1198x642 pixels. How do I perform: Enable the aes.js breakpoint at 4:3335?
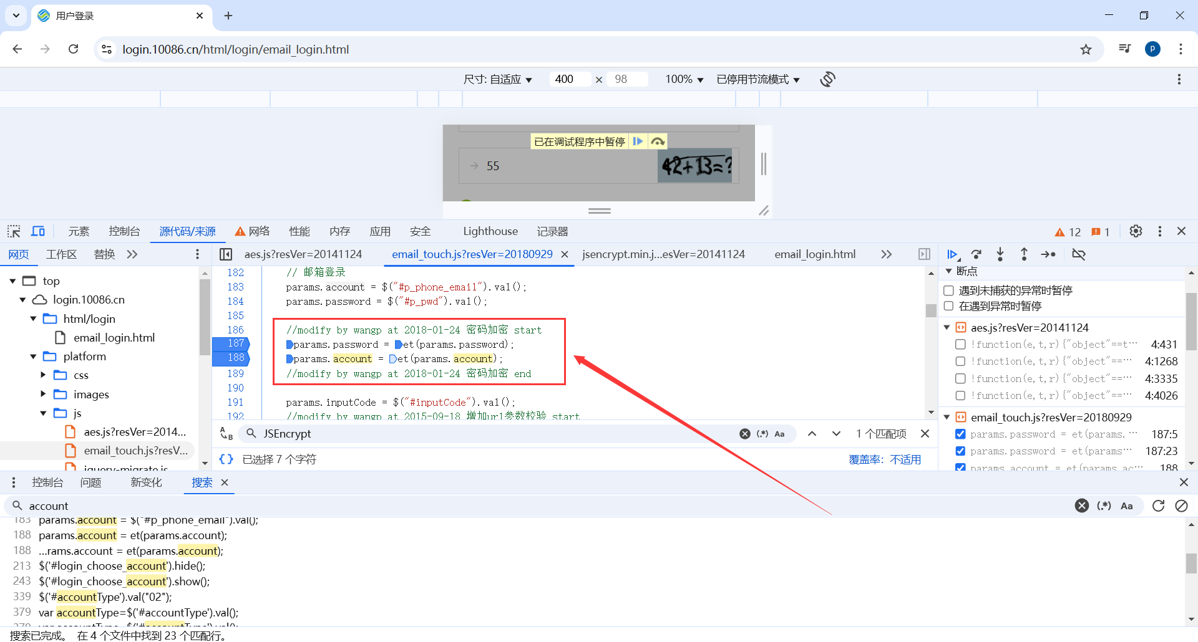coord(960,378)
